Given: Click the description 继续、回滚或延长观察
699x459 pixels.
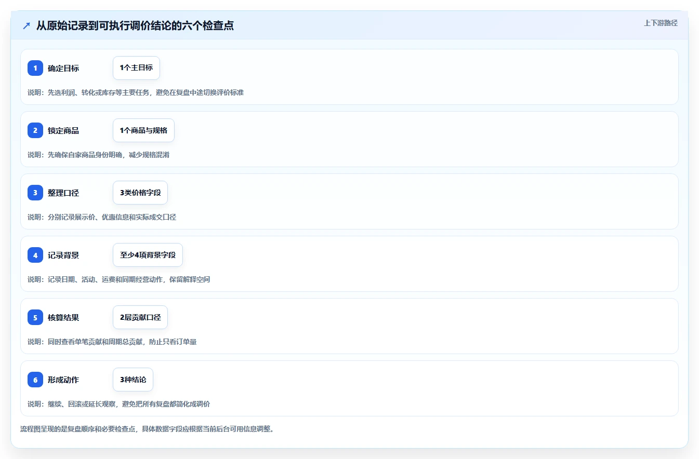Looking at the screenshot, I should [x=118, y=404].
